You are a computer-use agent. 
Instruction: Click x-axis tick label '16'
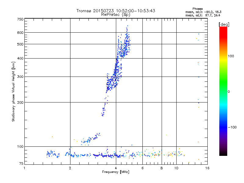click(x=207, y=168)
